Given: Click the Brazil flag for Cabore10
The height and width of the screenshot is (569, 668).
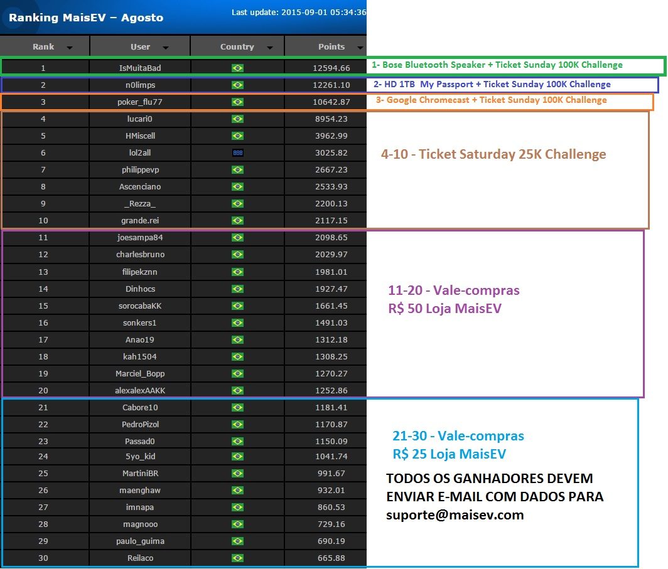Looking at the screenshot, I should pos(237,408).
